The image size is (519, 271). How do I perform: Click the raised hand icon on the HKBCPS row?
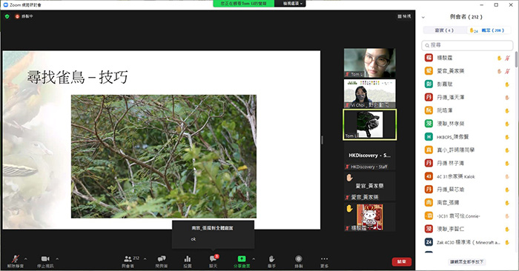[506, 137]
